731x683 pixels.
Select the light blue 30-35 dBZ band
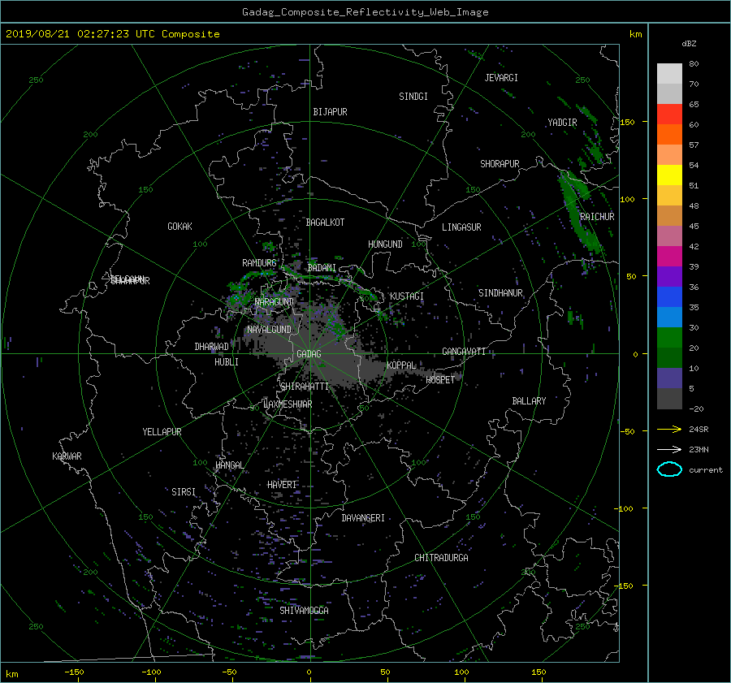[669, 317]
